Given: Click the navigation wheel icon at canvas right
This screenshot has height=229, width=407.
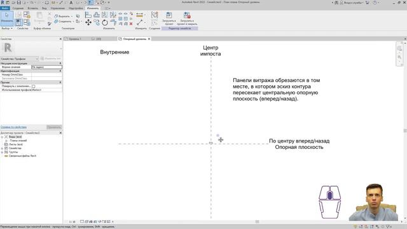Looking at the screenshot, I should coord(399,48).
